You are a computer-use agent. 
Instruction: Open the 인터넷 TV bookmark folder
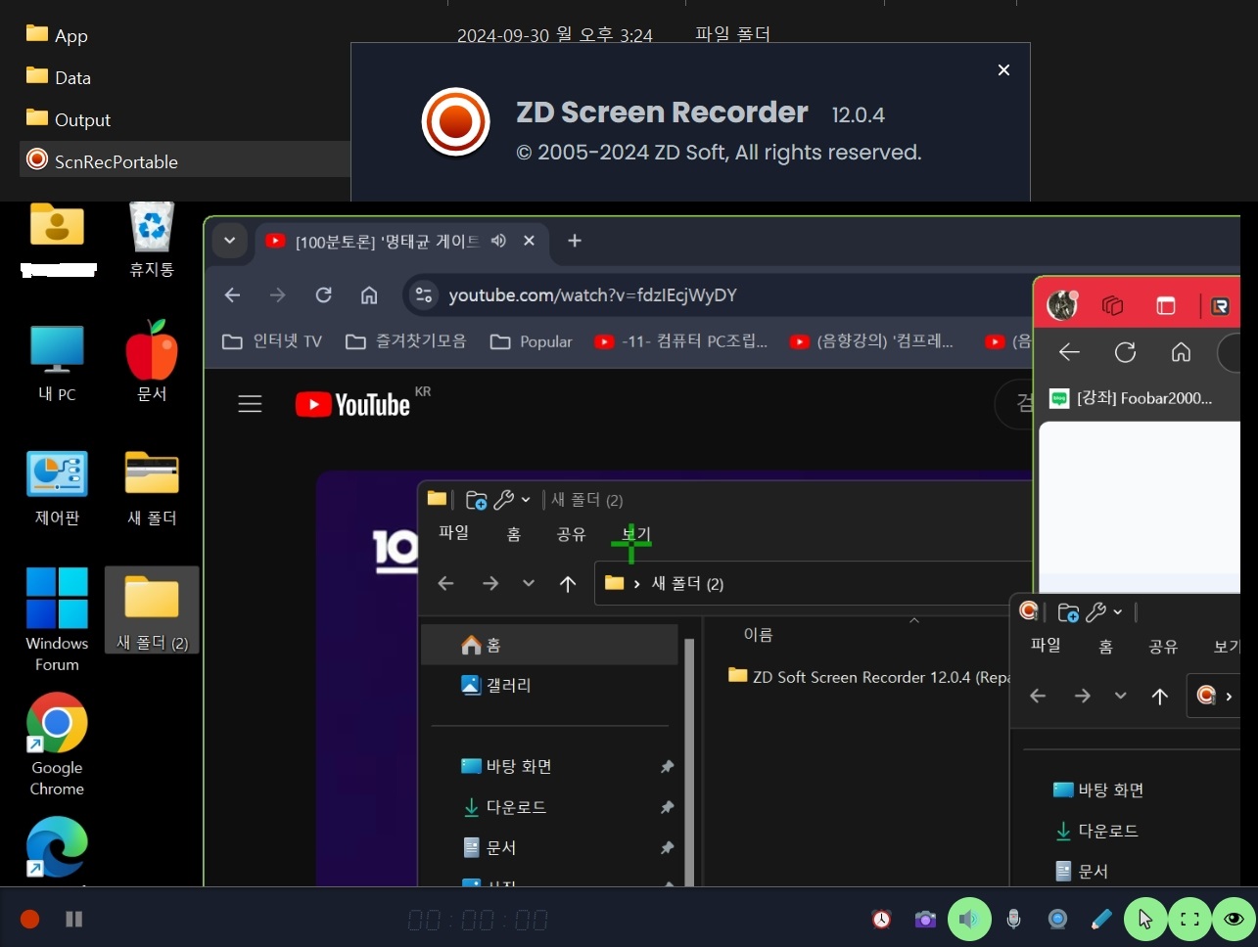pos(272,341)
